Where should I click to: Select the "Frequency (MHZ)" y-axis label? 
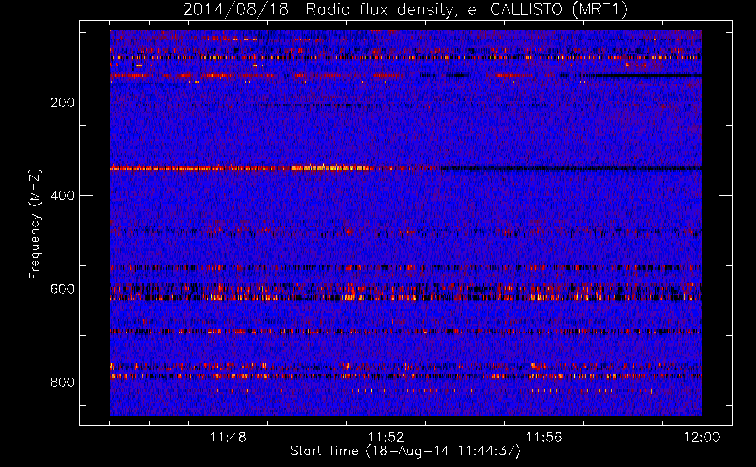coord(35,224)
